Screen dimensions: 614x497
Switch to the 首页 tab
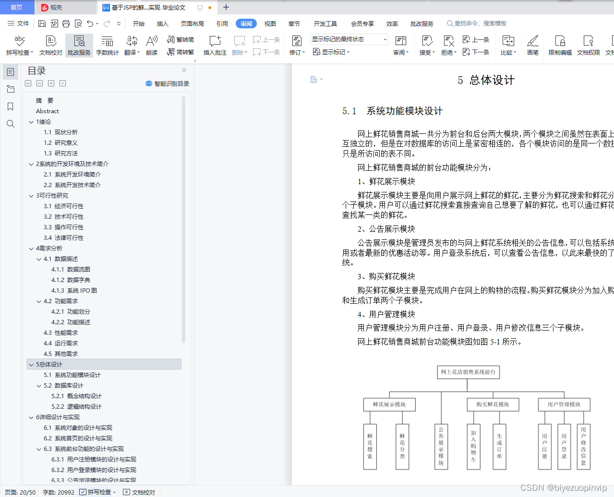(x=17, y=7)
